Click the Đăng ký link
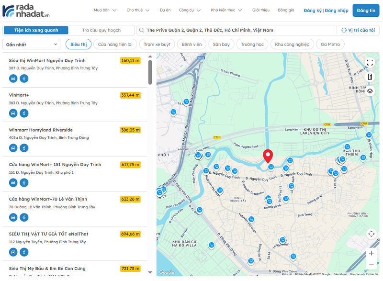Viewport: 383px width, 281px height. (x=313, y=11)
